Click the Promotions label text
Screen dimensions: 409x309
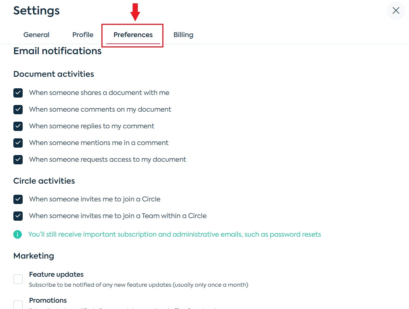[x=48, y=300]
